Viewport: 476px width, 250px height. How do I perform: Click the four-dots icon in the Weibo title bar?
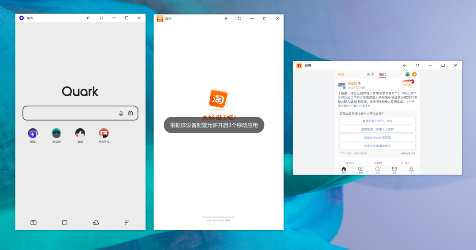point(418,65)
